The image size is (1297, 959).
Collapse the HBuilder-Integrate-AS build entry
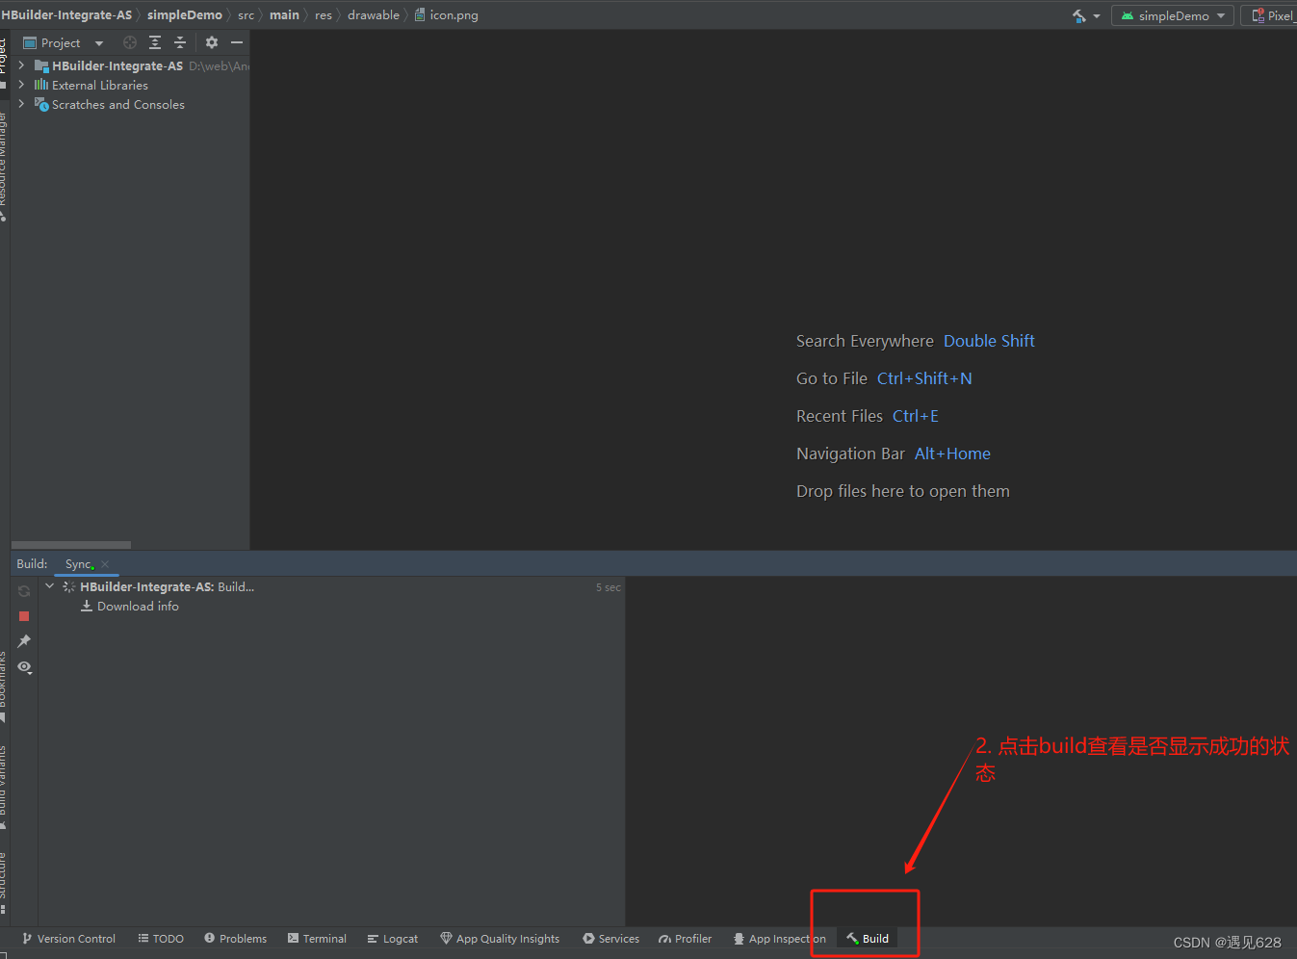[x=49, y=585]
